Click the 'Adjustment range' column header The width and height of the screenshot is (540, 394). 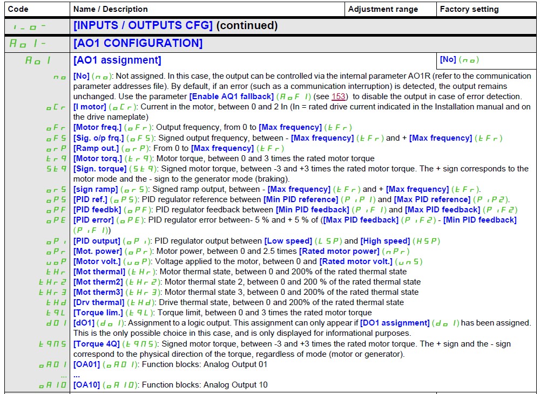[383, 9]
